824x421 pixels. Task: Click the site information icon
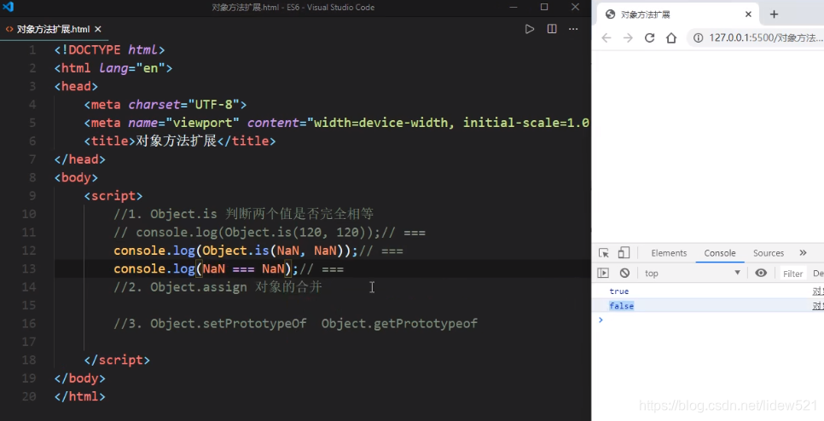[698, 37]
